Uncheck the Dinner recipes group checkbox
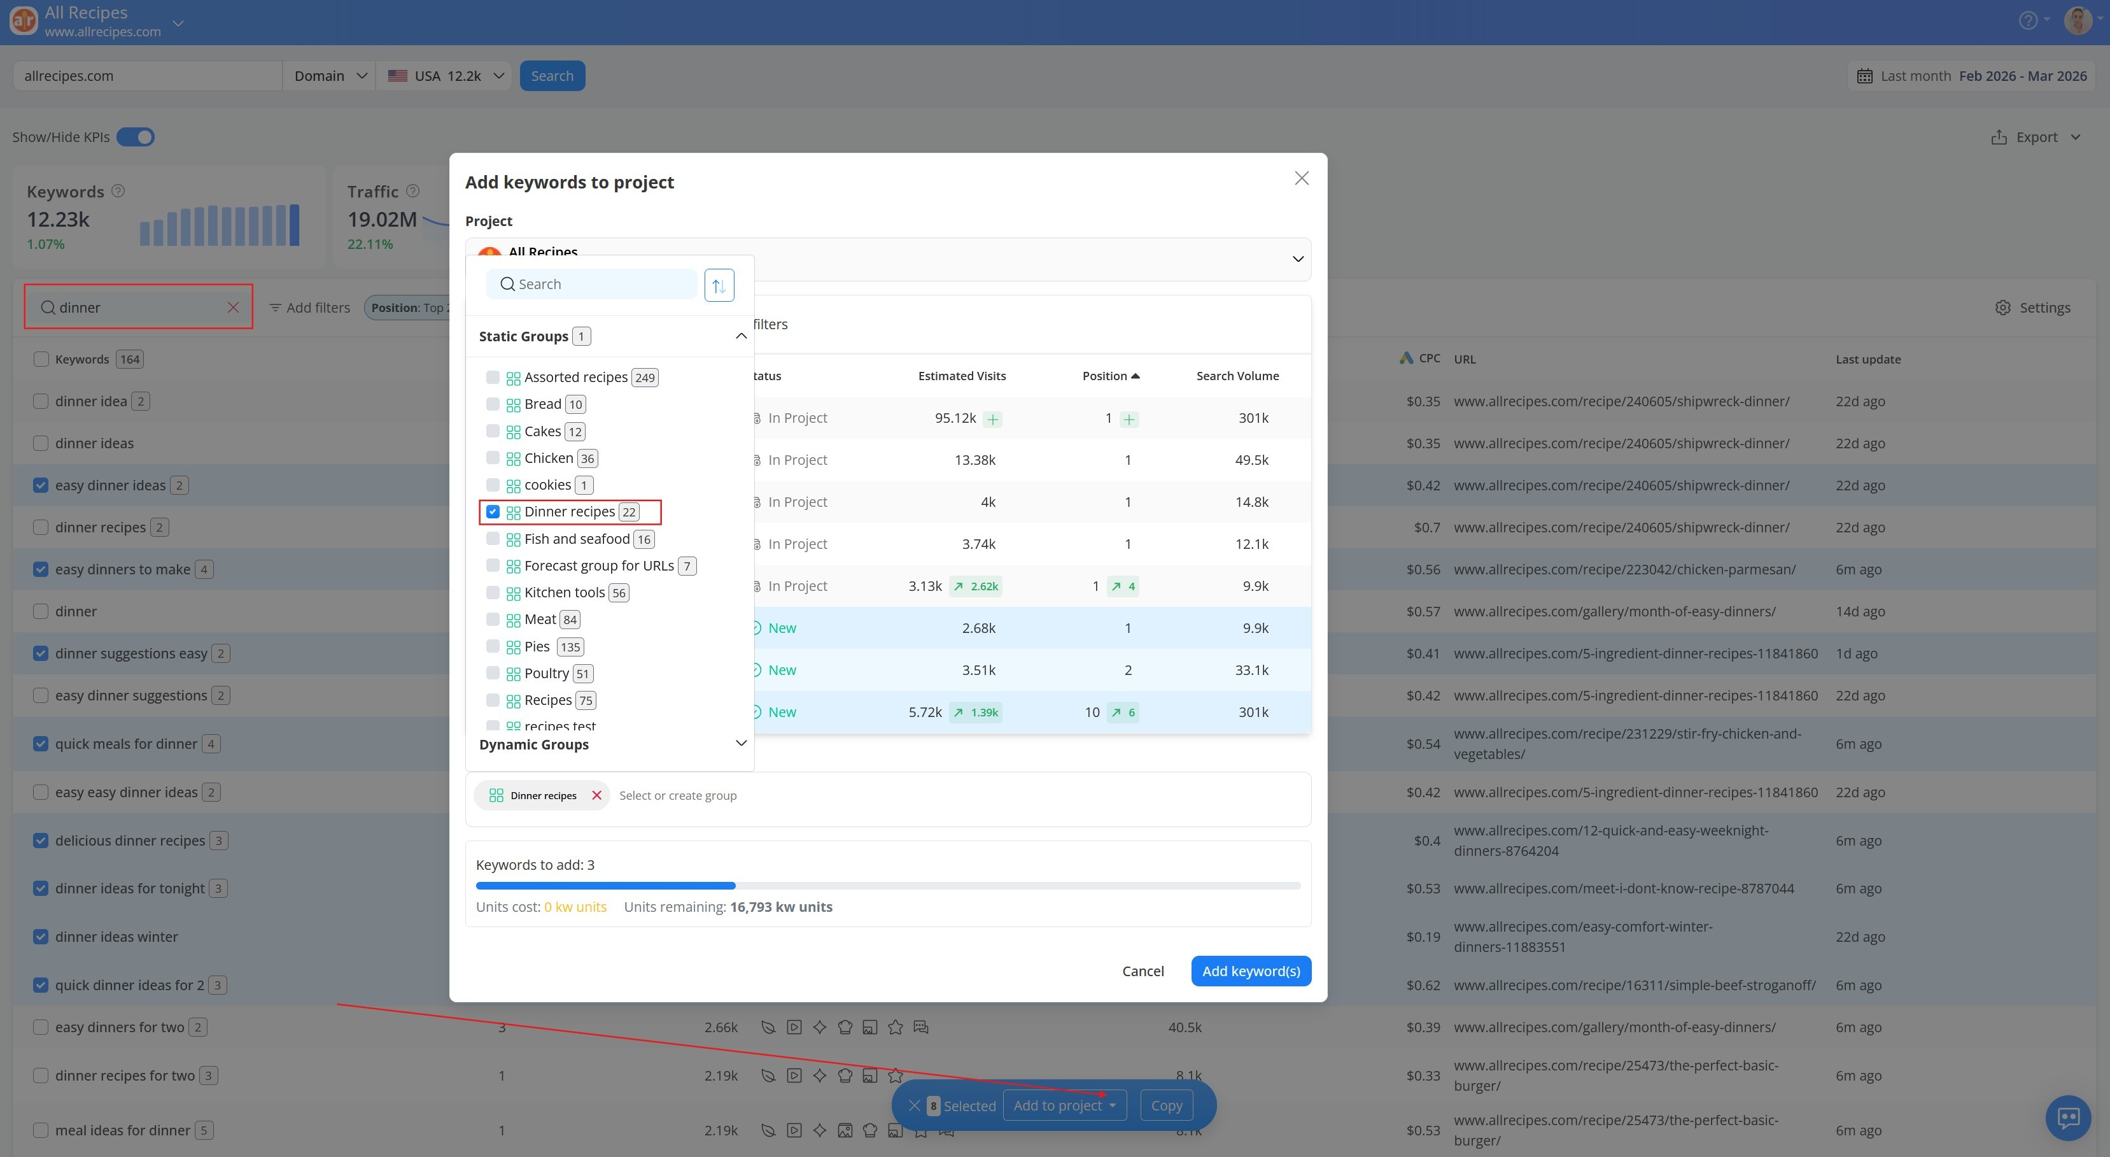Viewport: 2110px width, 1157px height. (x=492, y=511)
